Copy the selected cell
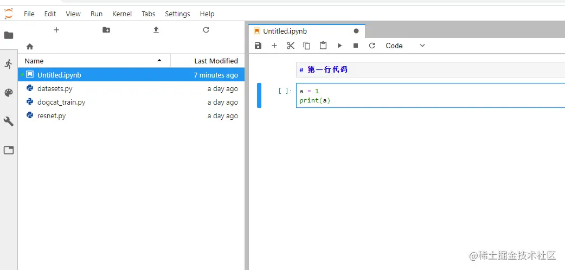The width and height of the screenshot is (565, 270). coord(307,46)
